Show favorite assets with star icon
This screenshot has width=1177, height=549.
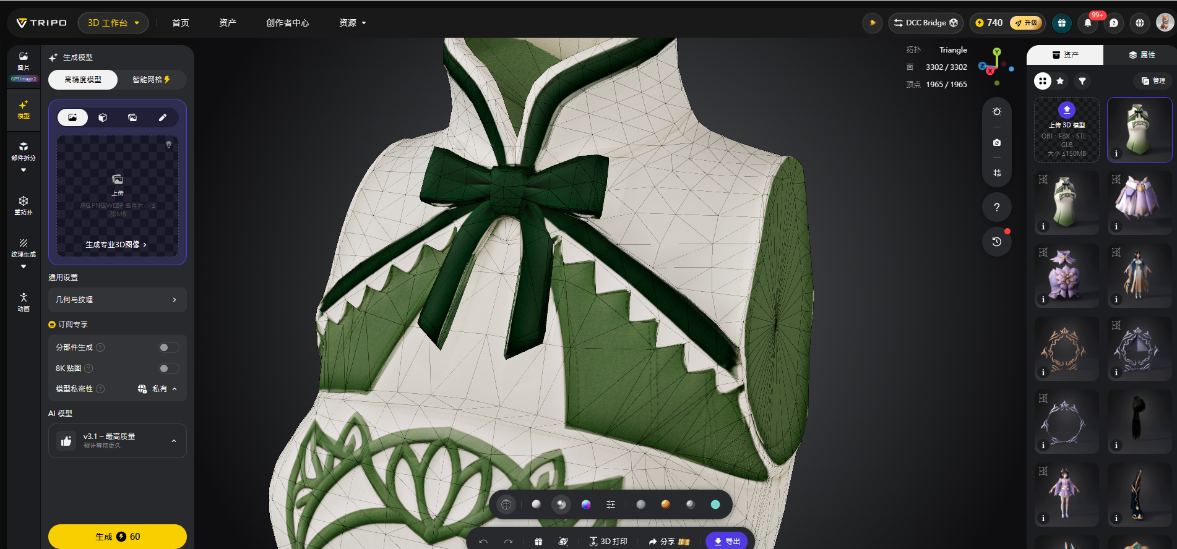(x=1060, y=81)
